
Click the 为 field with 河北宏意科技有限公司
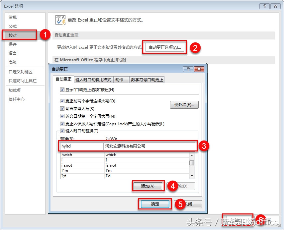[149, 146]
